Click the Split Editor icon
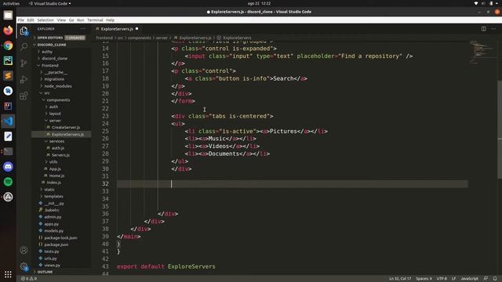 [483, 29]
